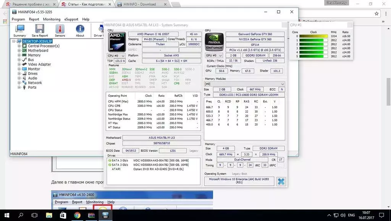Click the Gainward GeForce GTX 560 field
This screenshot has width=391, height=221.
pos(255,34)
